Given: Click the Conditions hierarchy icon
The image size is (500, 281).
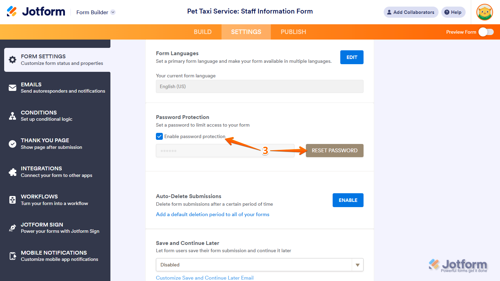Looking at the screenshot, I should click(x=12, y=116).
